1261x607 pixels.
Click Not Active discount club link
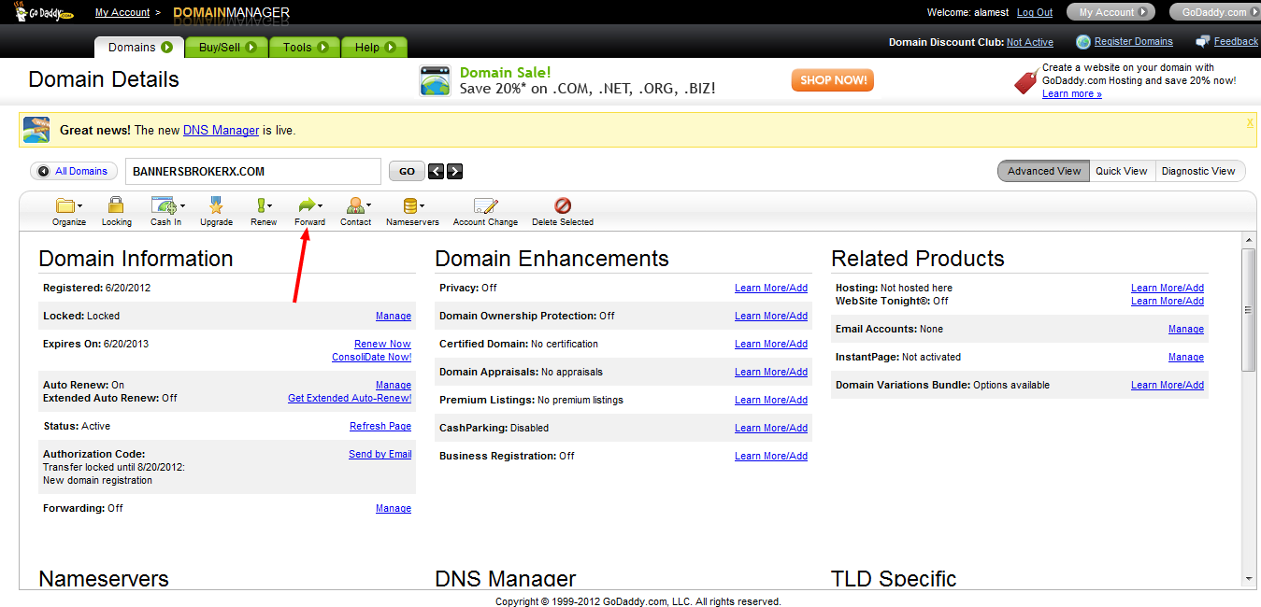click(1030, 42)
